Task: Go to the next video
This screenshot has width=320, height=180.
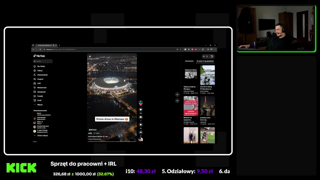Action: click(177, 101)
